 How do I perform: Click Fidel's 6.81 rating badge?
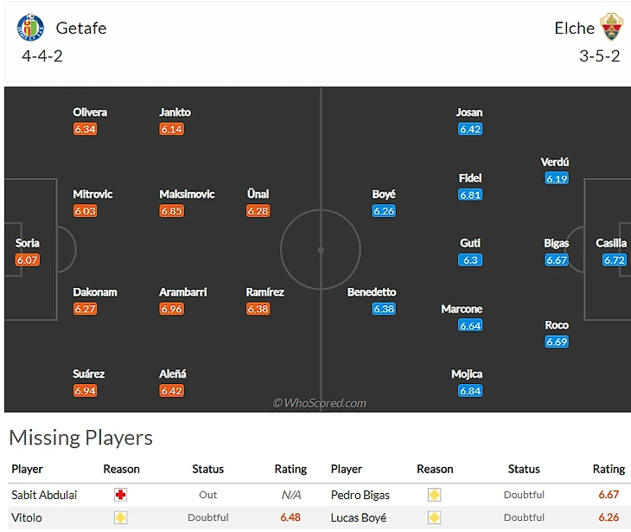click(470, 195)
